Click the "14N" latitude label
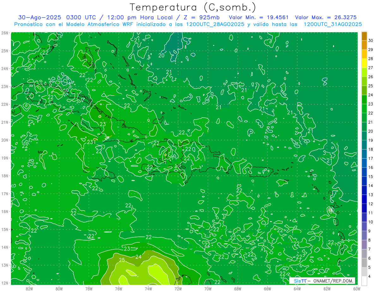 pyautogui.click(x=5, y=247)
